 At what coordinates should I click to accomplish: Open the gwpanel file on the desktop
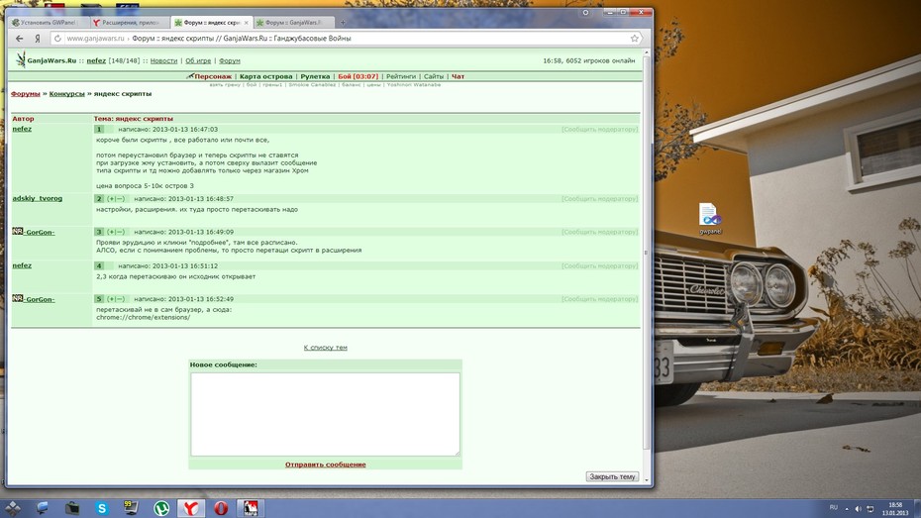tap(710, 218)
